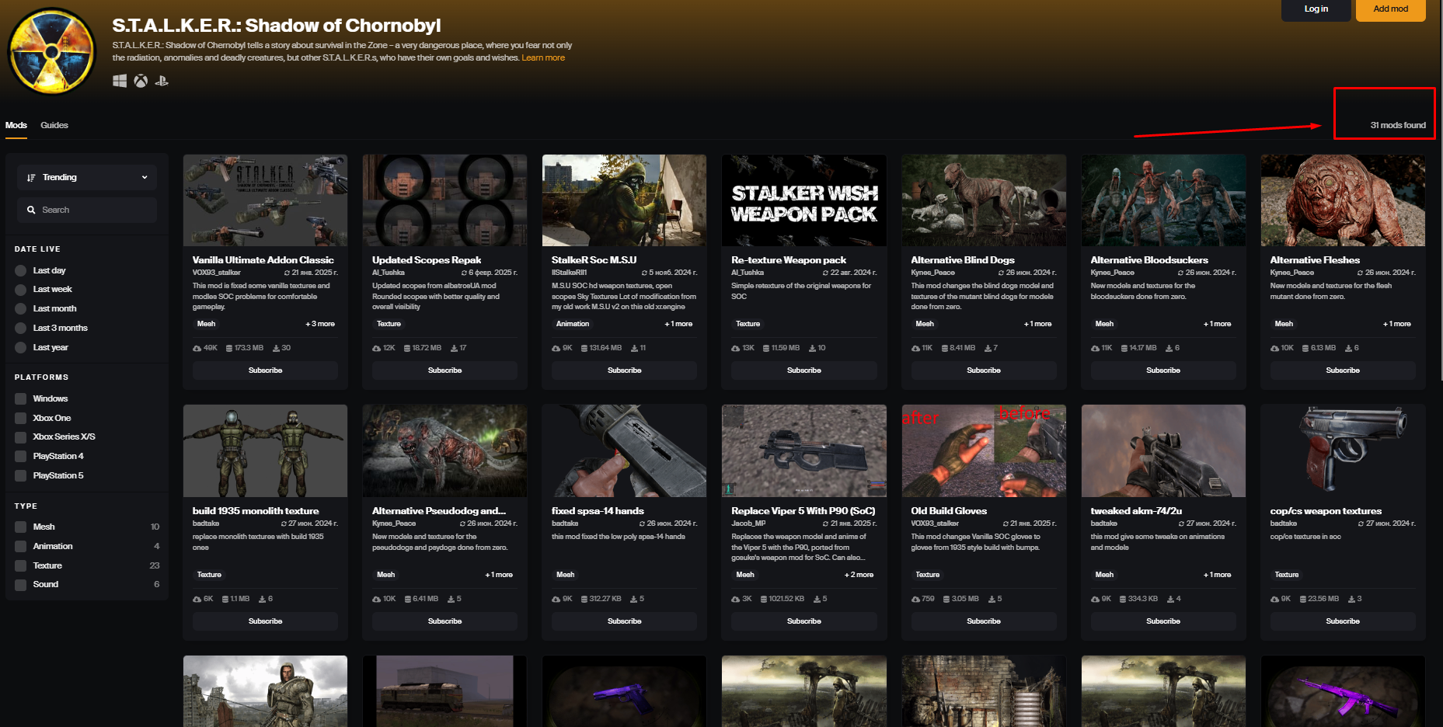Click the Windows platform icon under the description

120,81
